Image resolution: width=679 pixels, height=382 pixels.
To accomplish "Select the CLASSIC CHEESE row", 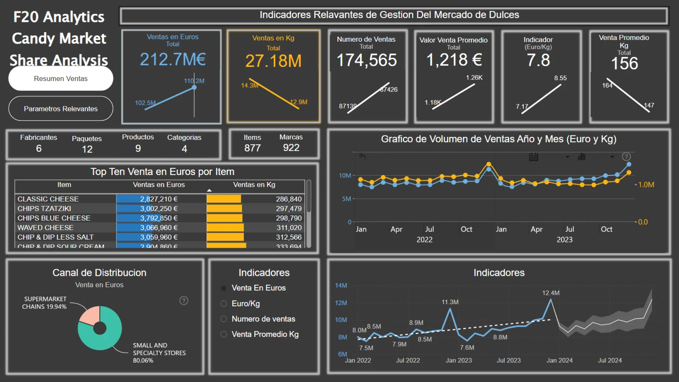I will click(x=159, y=199).
